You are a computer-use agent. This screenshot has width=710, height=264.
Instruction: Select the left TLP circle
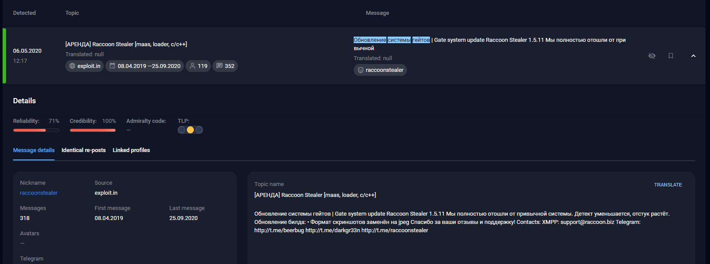pyautogui.click(x=182, y=130)
